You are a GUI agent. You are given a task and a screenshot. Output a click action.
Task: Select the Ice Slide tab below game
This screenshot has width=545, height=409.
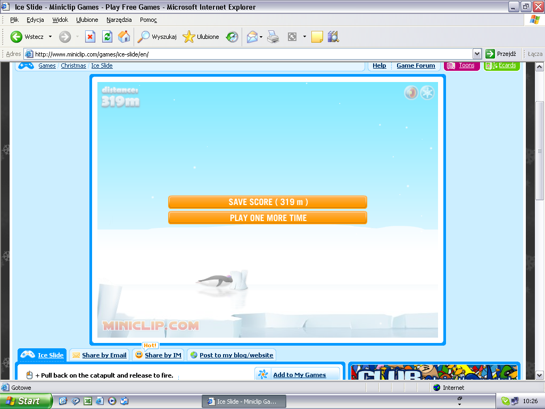click(x=42, y=355)
